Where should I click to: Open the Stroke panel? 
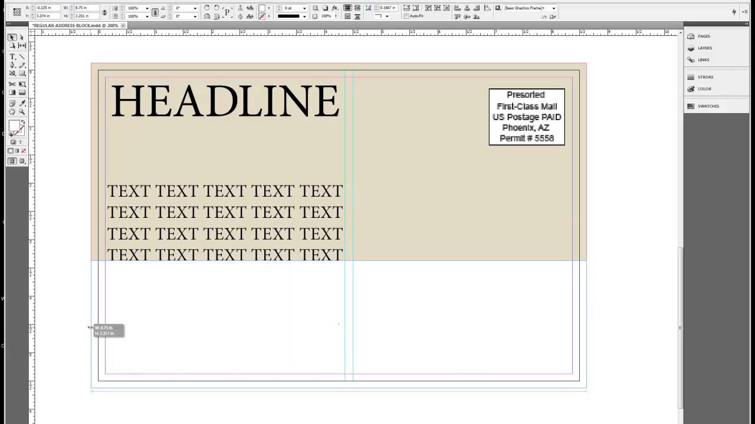[x=700, y=77]
